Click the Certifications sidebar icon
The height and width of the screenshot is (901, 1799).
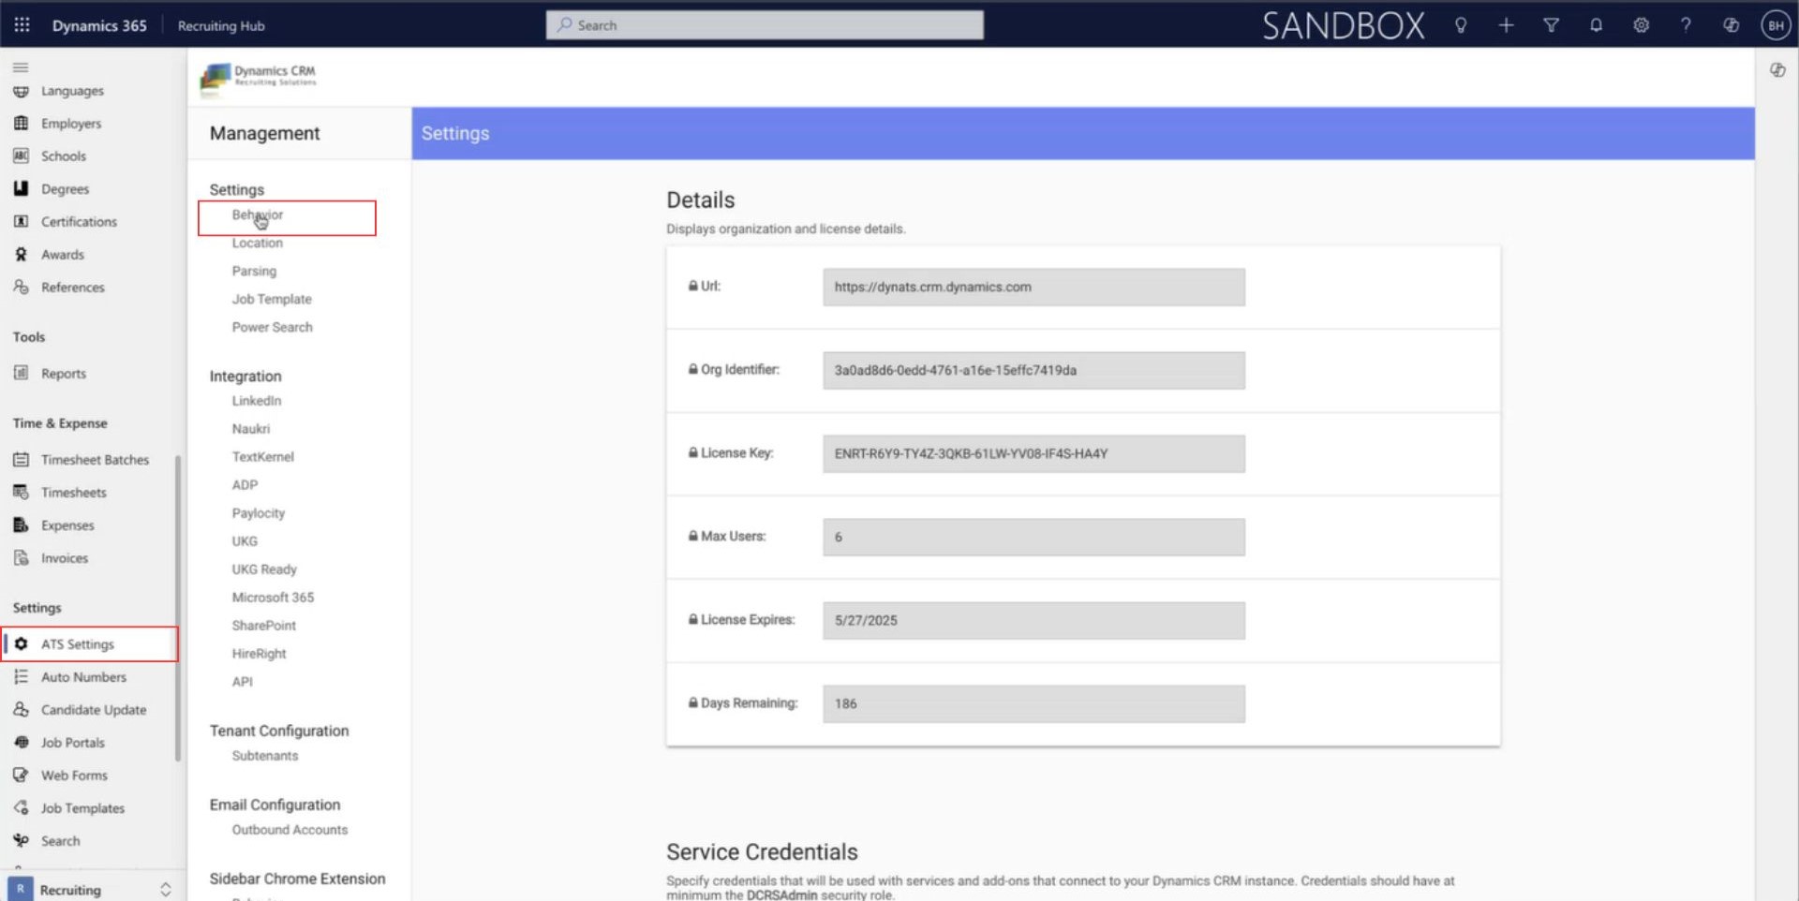pyautogui.click(x=21, y=222)
